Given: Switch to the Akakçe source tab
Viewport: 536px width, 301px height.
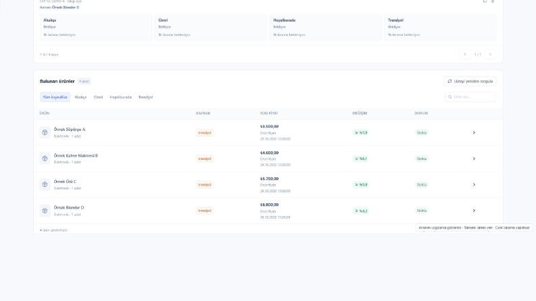Looking at the screenshot, I should pyautogui.click(x=80, y=97).
